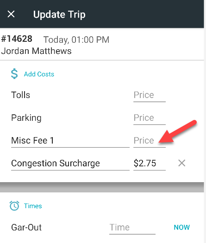Click the alarm clock Times icon
This screenshot has height=243, width=206.
pos(14,206)
